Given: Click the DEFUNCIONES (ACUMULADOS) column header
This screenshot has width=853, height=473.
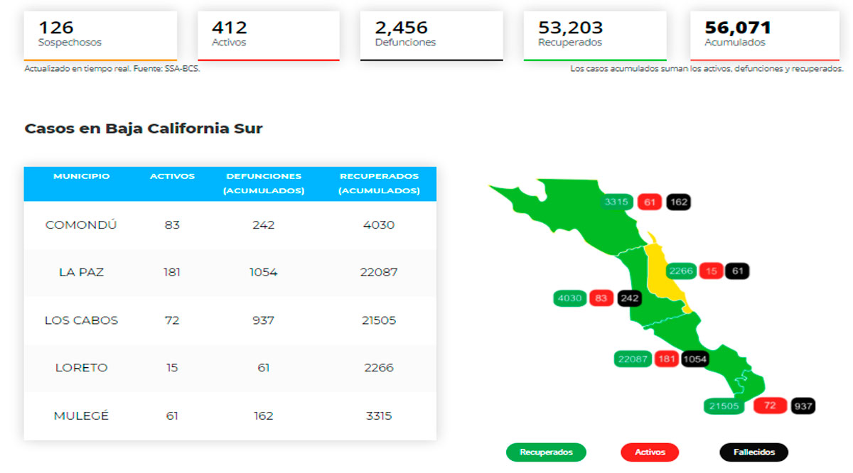Looking at the screenshot, I should pyautogui.click(x=263, y=183).
